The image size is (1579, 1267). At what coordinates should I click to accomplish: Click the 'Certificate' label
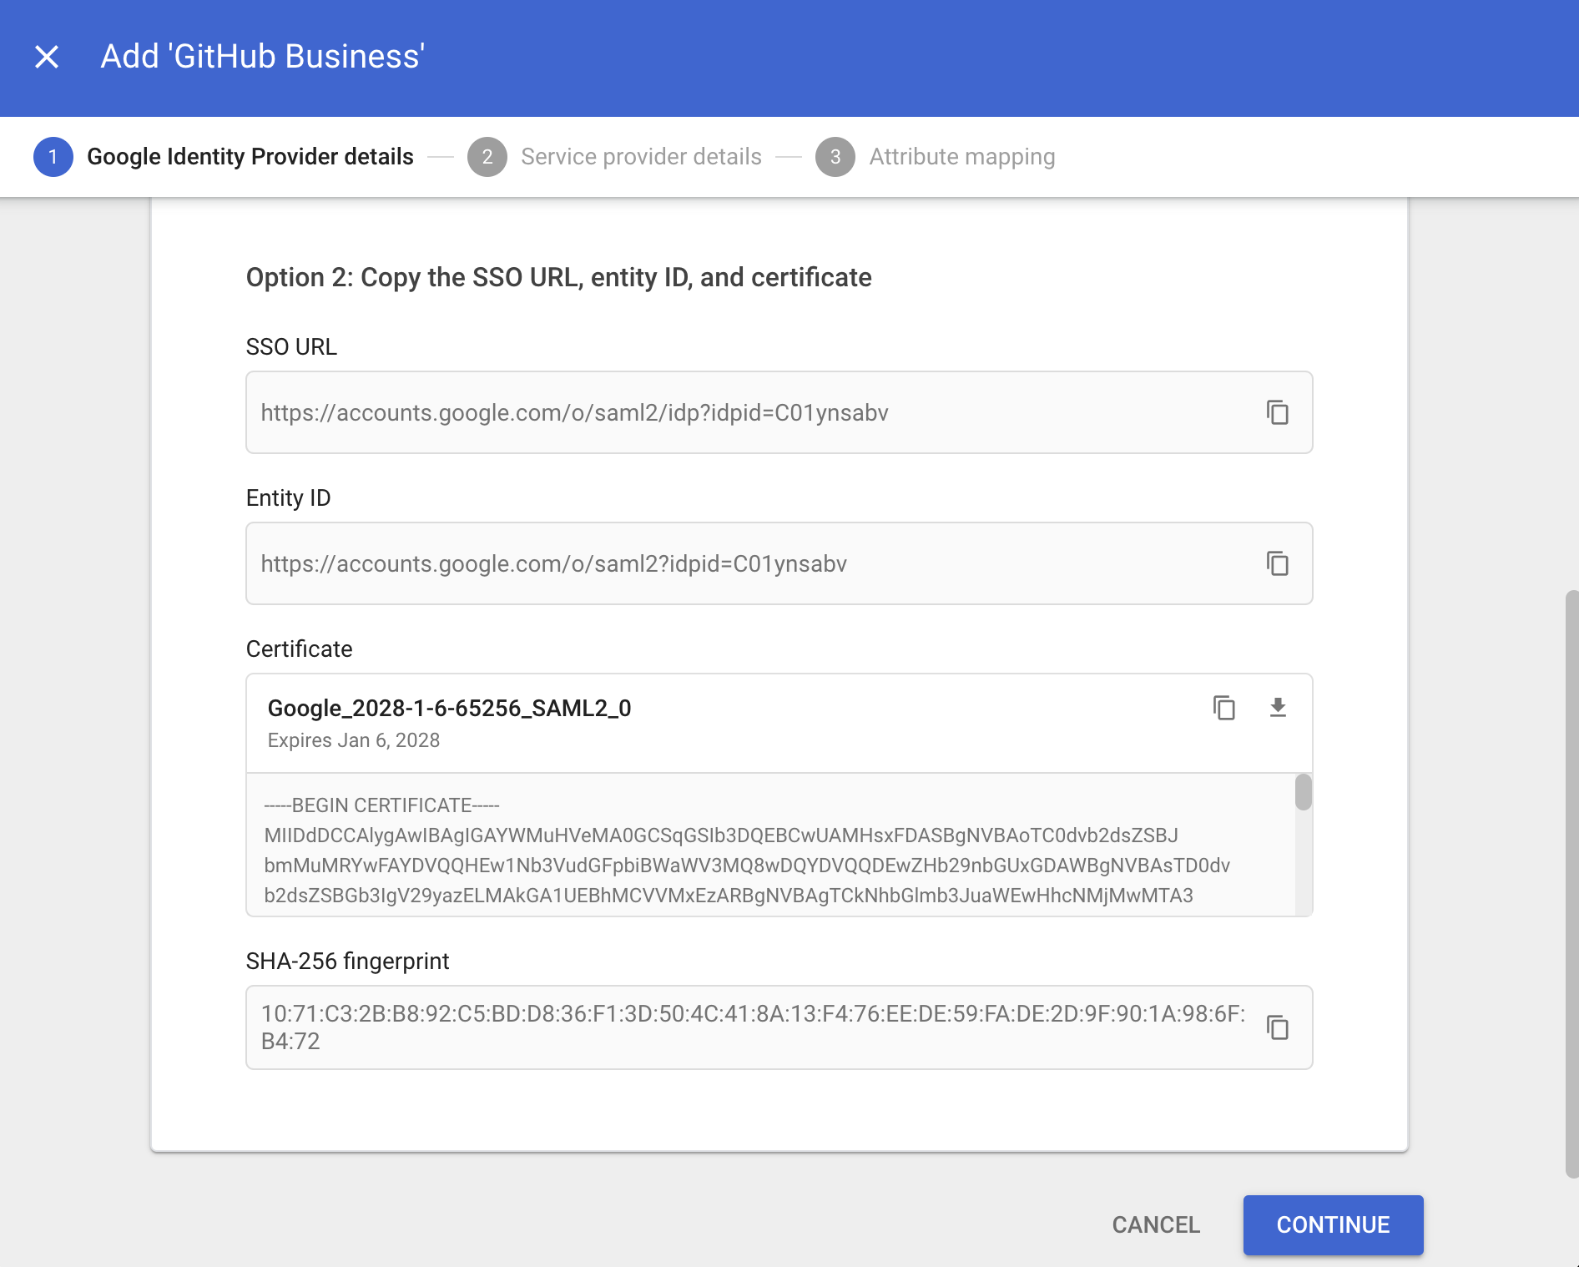299,649
